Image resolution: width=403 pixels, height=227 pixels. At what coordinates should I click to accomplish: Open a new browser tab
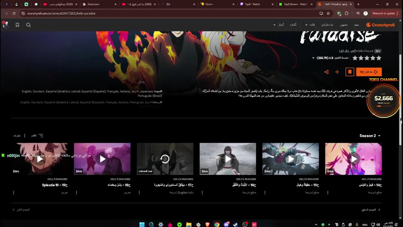[x=358, y=4]
